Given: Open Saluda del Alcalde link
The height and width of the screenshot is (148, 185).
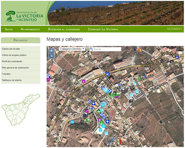Looking at the screenshot, I should pos(21,49).
